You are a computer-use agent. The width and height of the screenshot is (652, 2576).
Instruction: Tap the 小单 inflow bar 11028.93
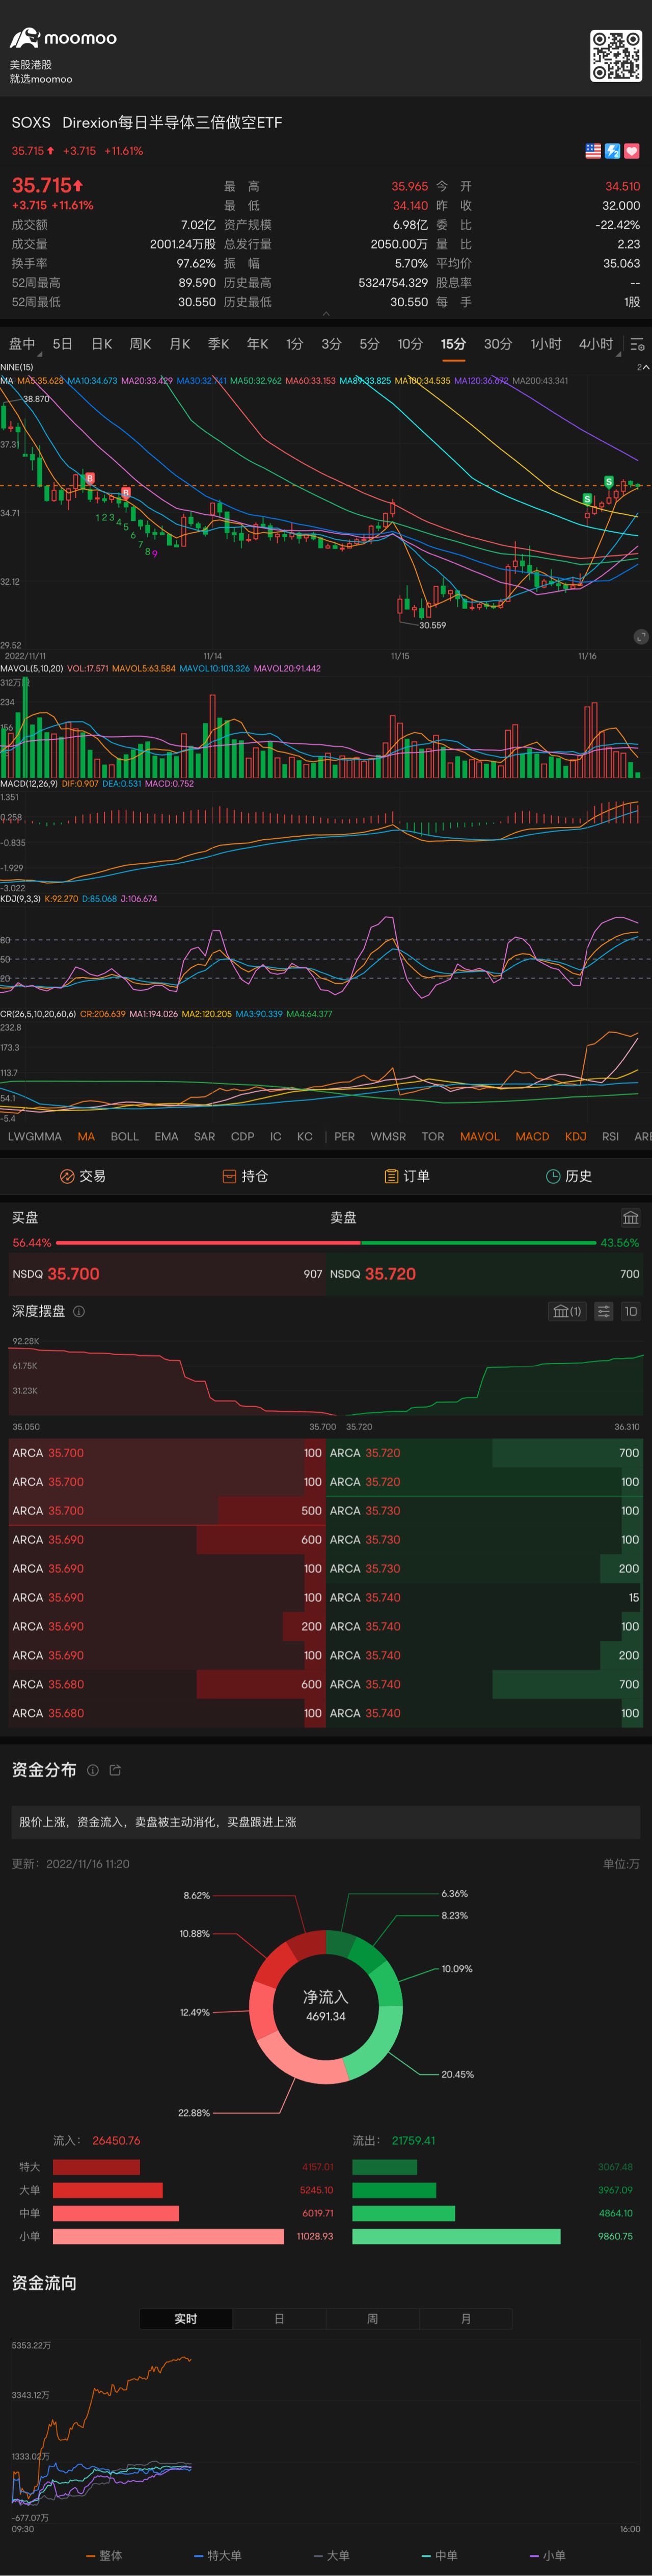(x=168, y=2236)
